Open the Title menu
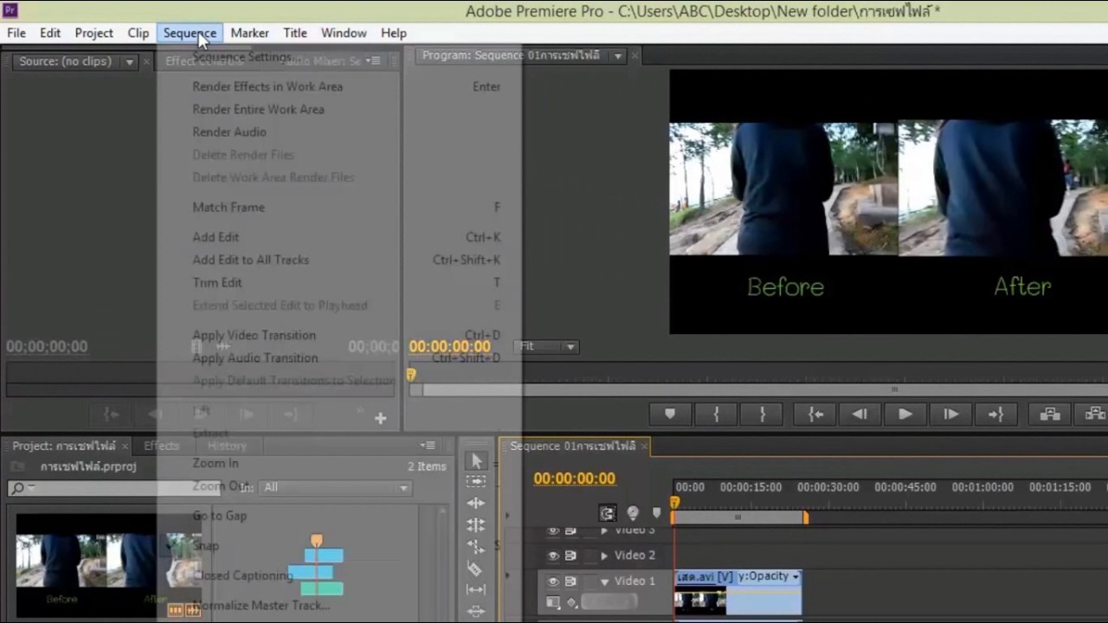Viewport: 1108px width, 623px height. pos(295,33)
